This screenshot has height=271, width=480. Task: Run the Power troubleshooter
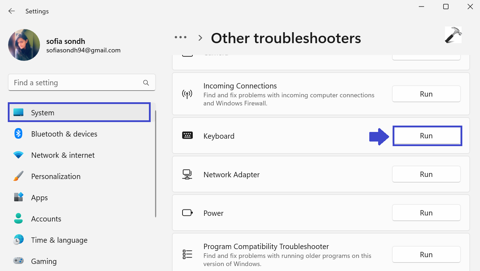tap(426, 213)
